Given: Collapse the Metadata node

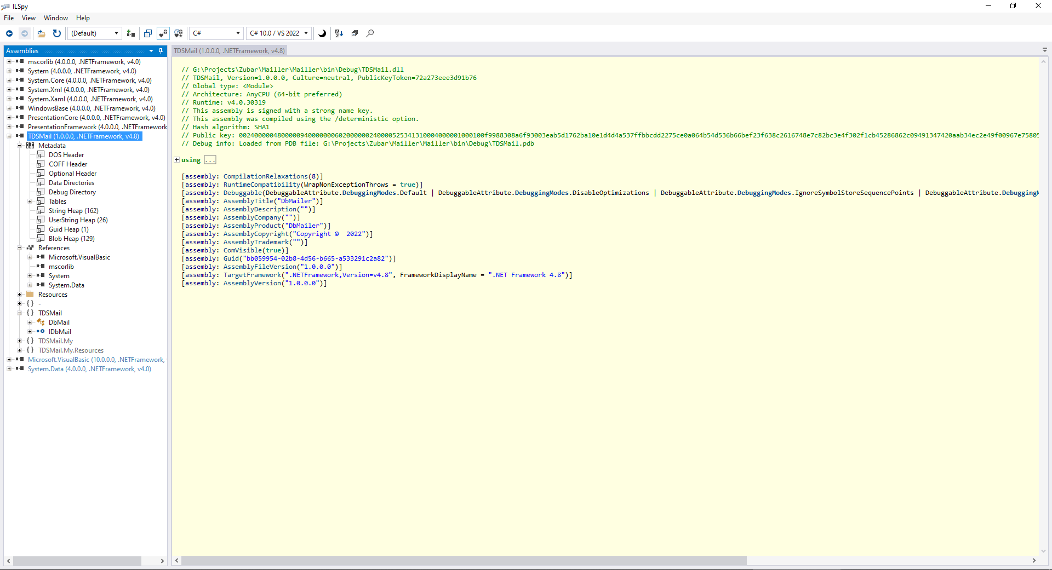Looking at the screenshot, I should (20, 146).
